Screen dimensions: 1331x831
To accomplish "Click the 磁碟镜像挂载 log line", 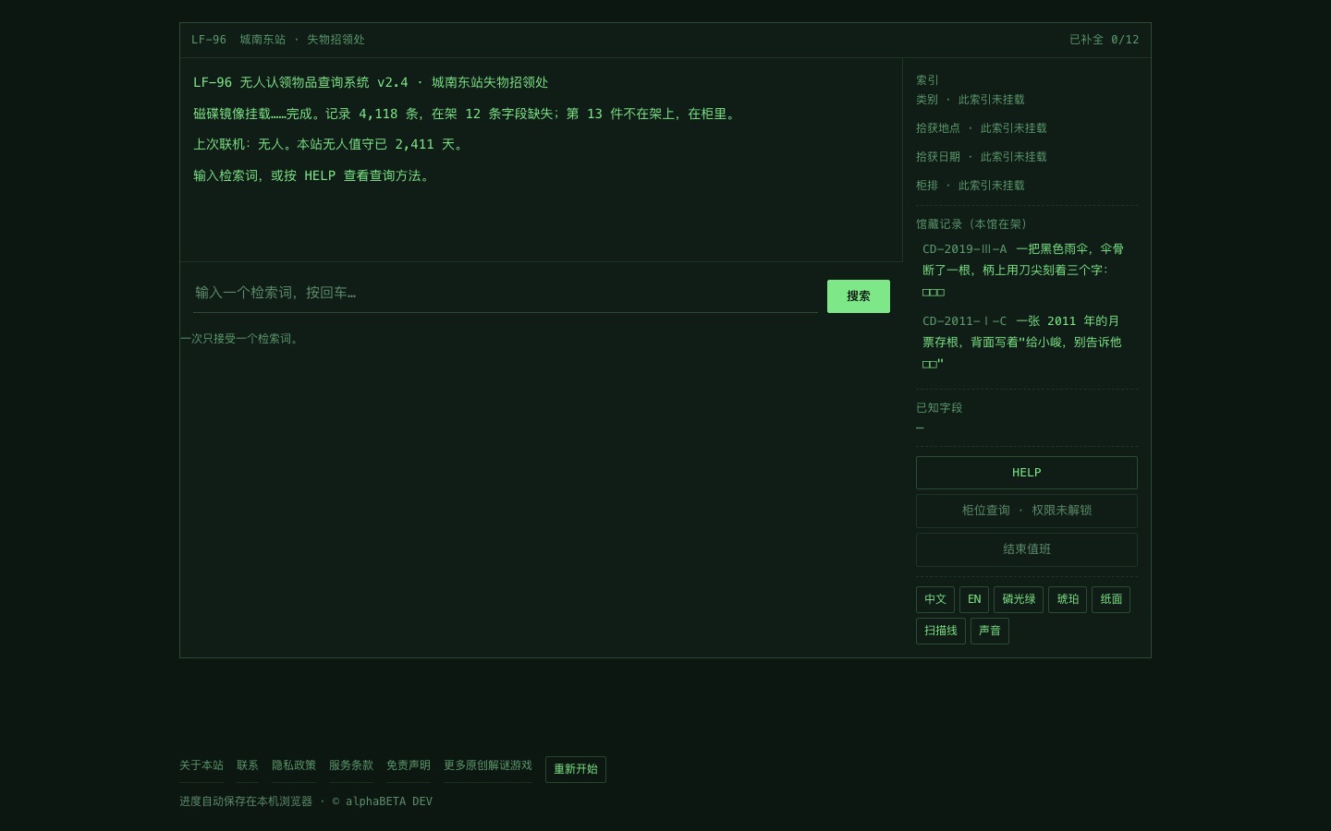I will pyautogui.click(x=467, y=114).
